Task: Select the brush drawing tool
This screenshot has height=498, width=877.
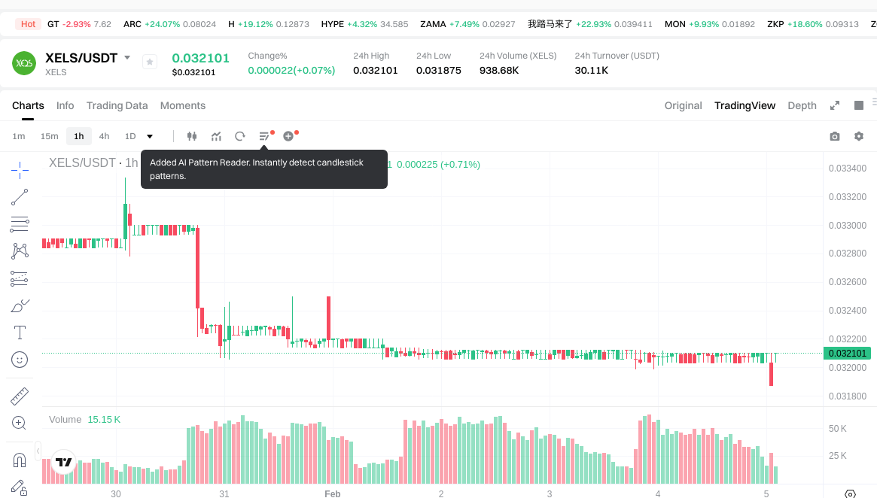Action: (20, 305)
